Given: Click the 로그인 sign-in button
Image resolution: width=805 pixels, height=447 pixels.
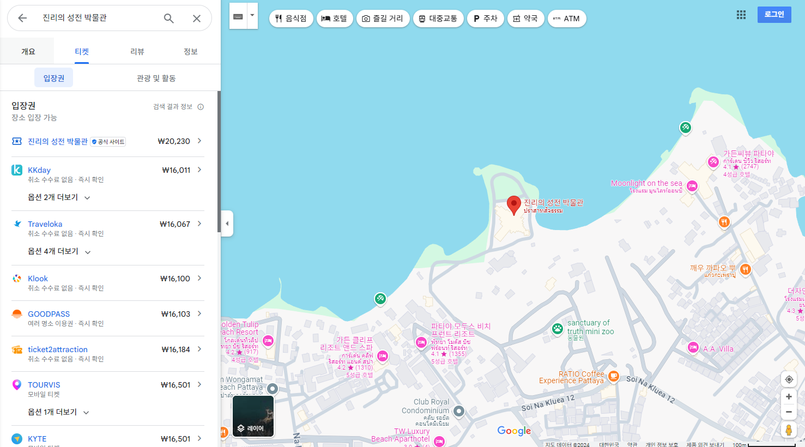Looking at the screenshot, I should 774,15.
